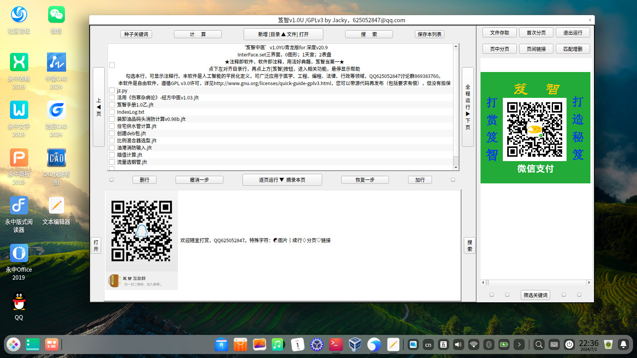This screenshot has height=358, width=637.
Task: Open 永中表格 2019 desktop icon
Action: tap(19, 71)
